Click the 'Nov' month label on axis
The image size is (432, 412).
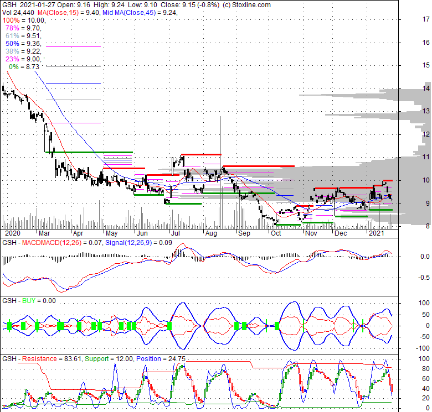[311, 233]
